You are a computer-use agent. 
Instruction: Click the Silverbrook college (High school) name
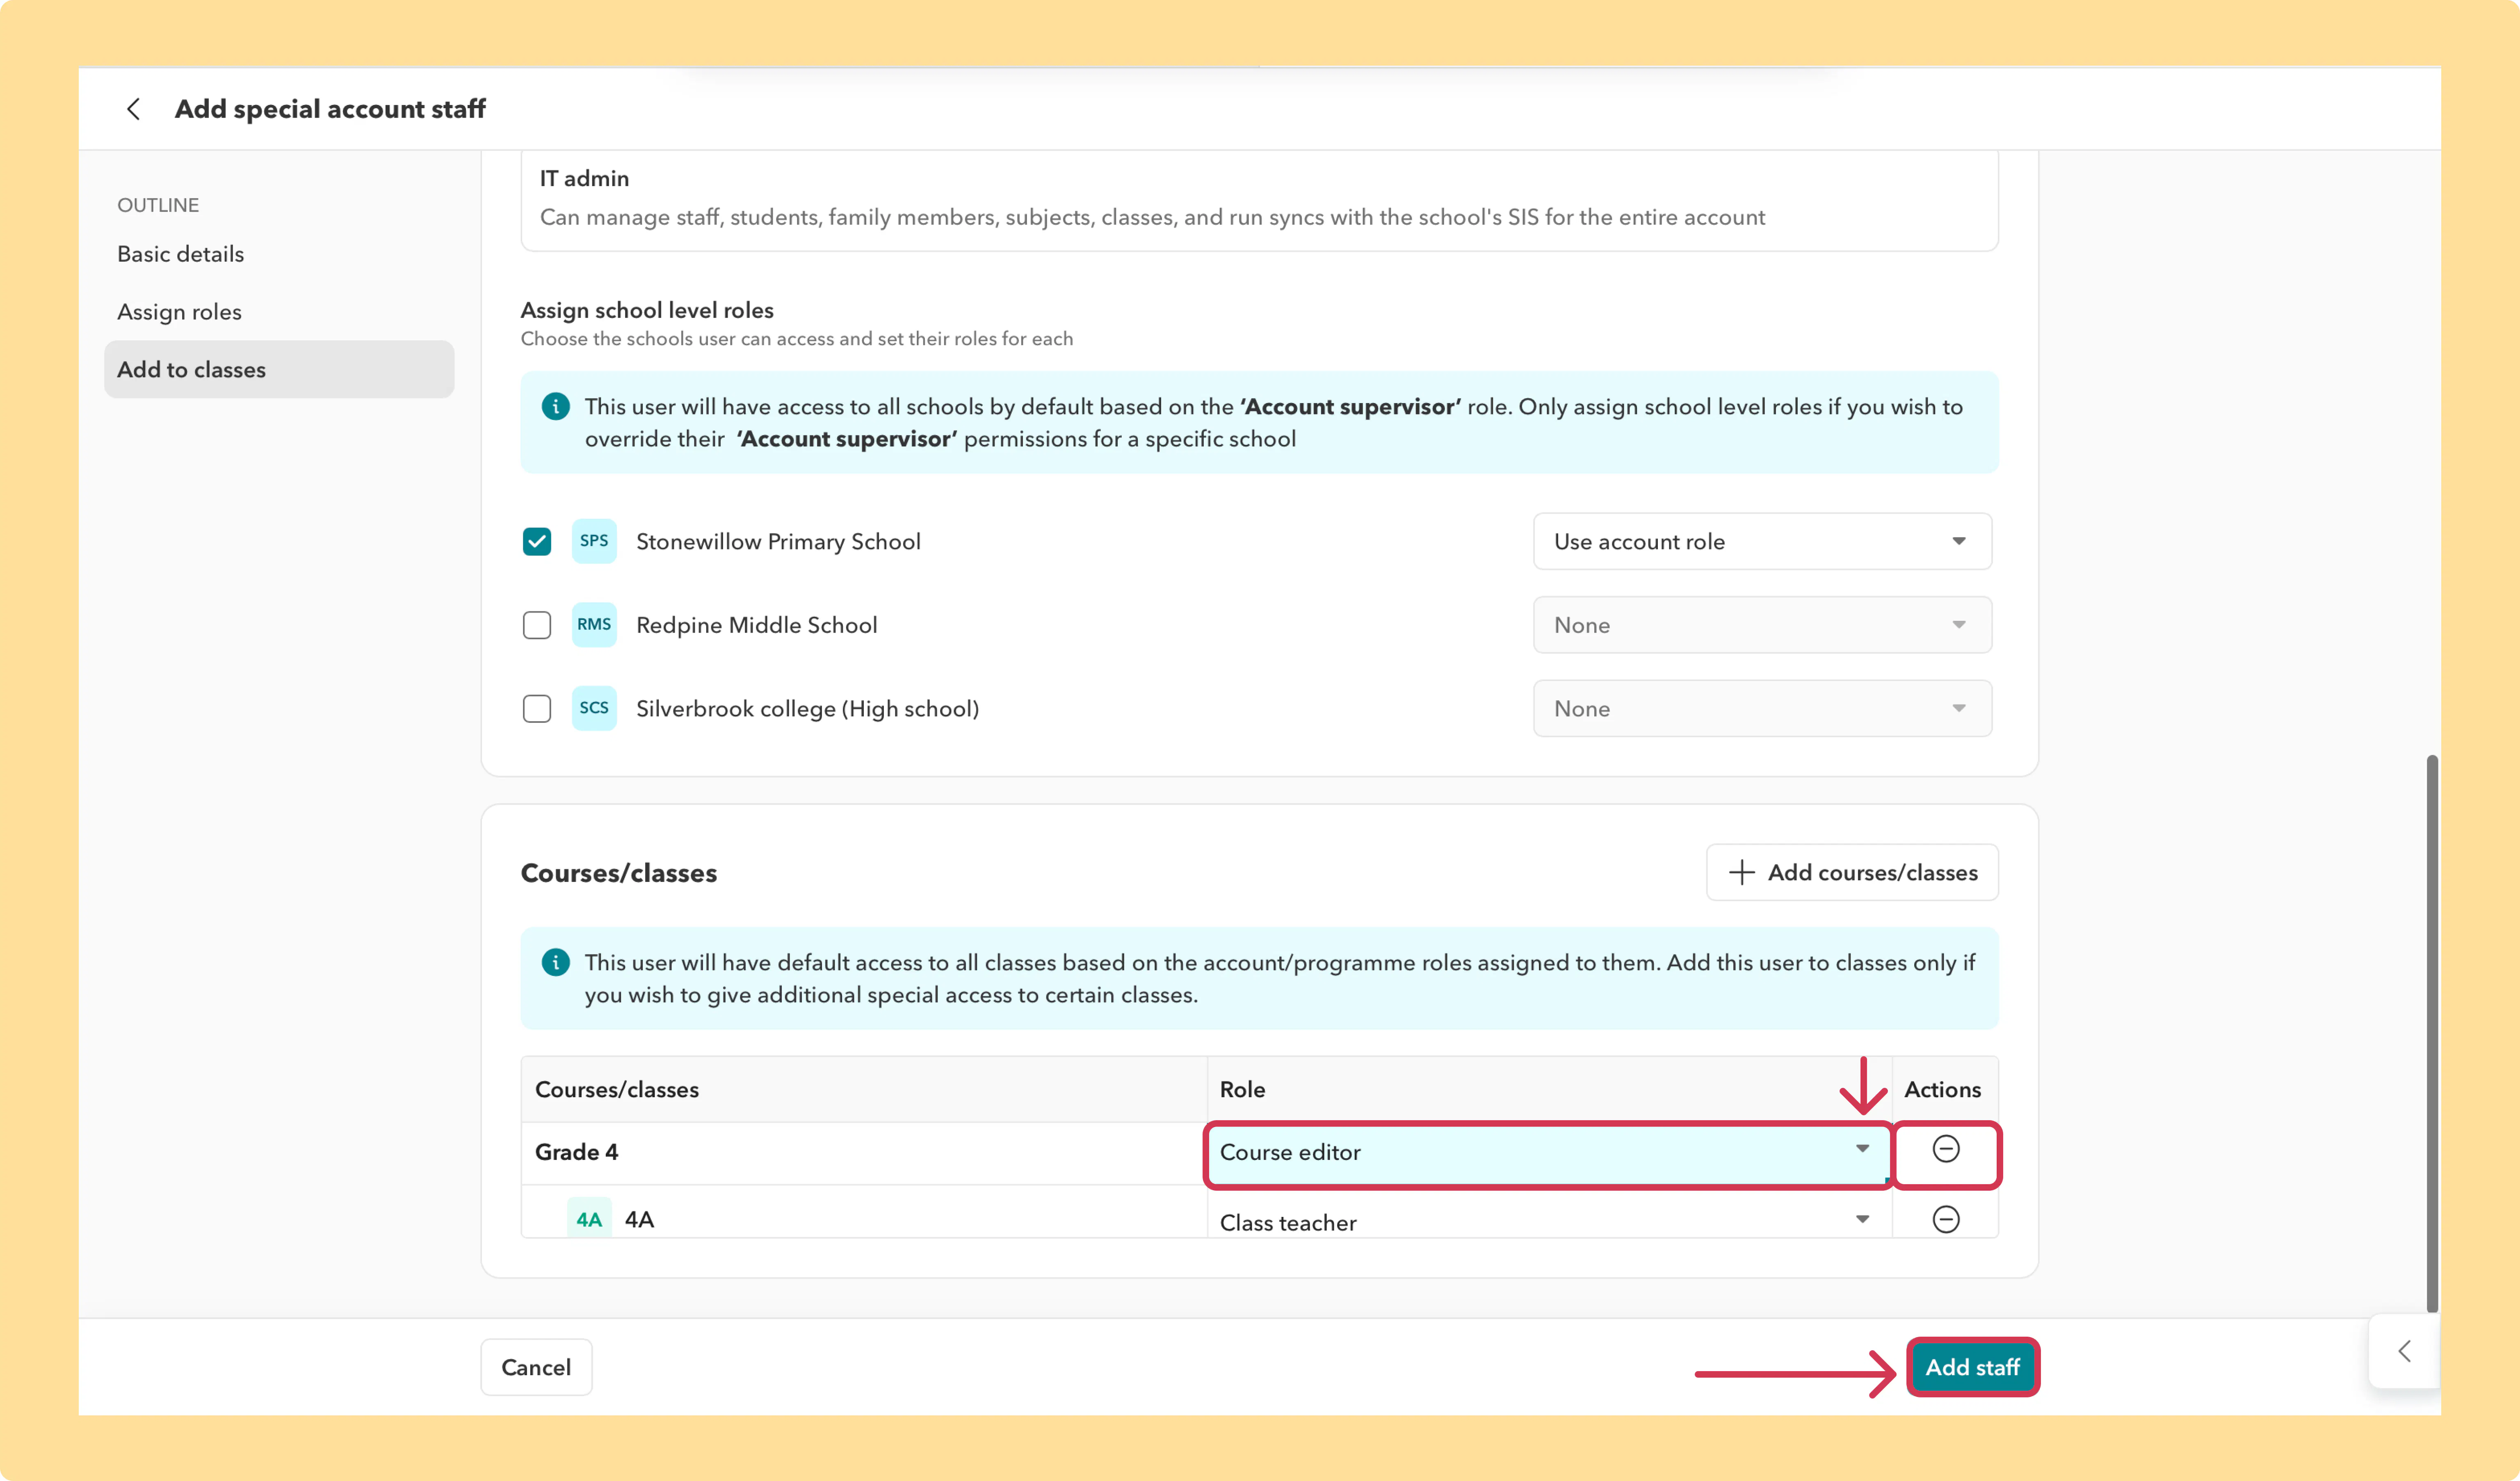(807, 709)
